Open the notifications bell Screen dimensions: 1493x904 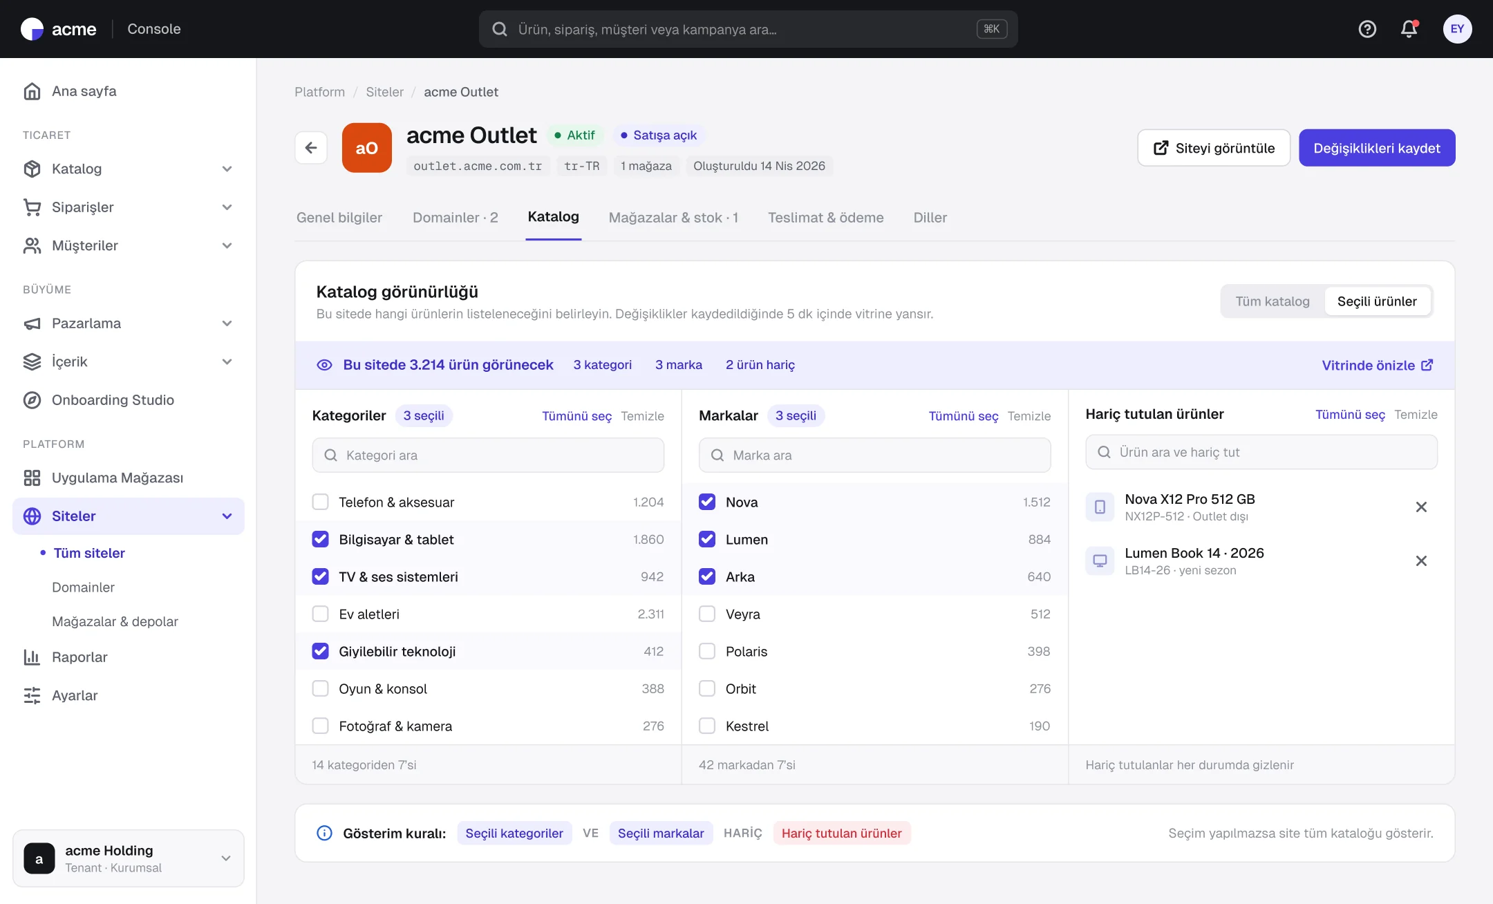coord(1409,29)
